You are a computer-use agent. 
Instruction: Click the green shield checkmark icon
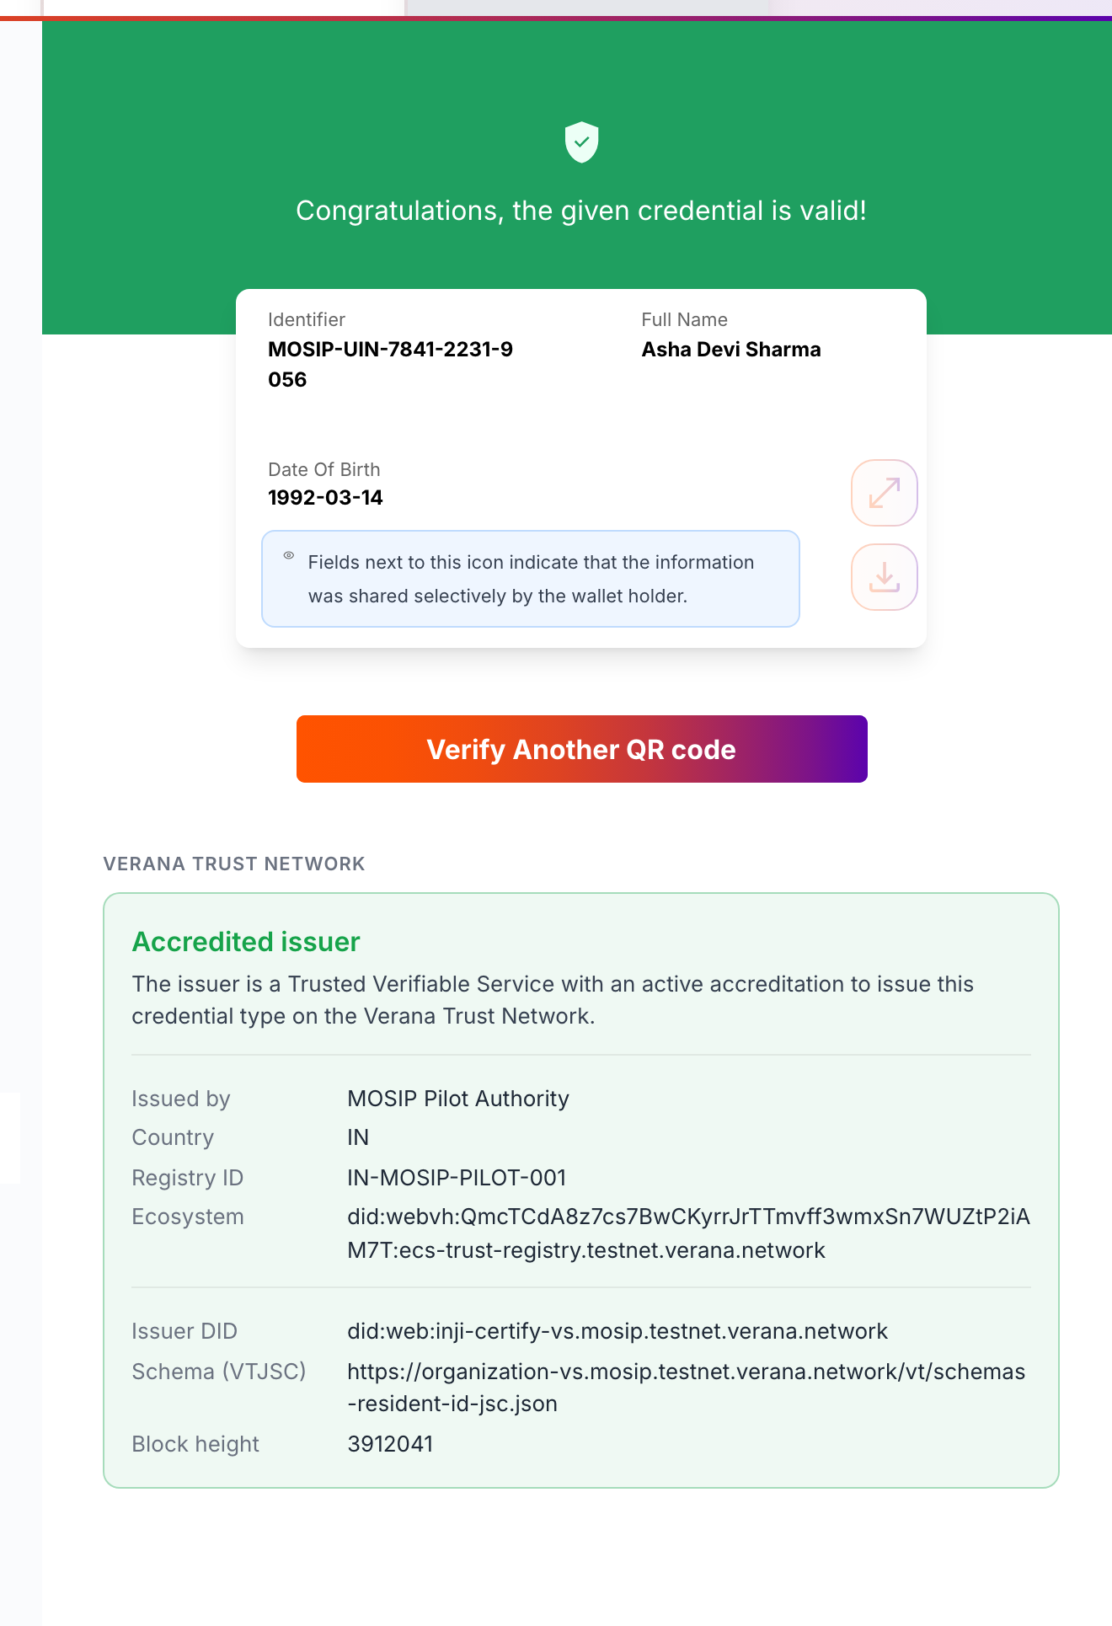pyautogui.click(x=581, y=142)
